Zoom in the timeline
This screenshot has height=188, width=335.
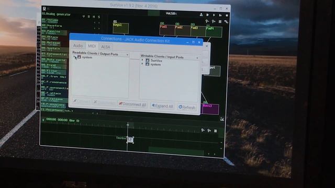coord(209,131)
